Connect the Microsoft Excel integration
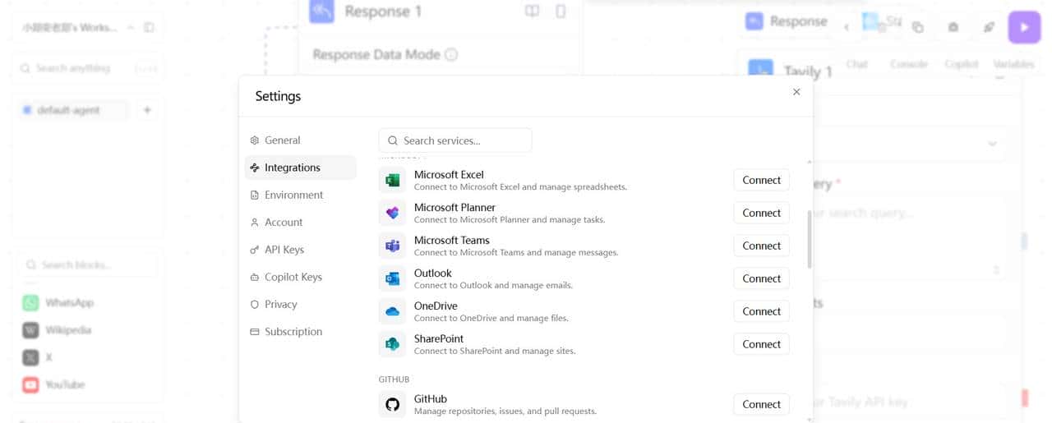 click(x=761, y=180)
